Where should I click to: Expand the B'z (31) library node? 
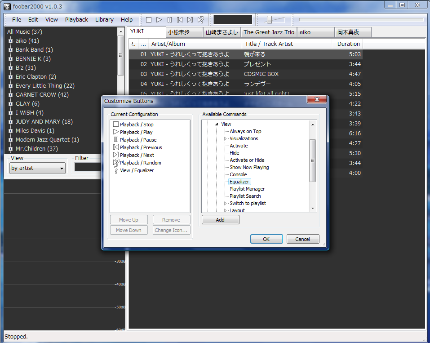[10, 68]
